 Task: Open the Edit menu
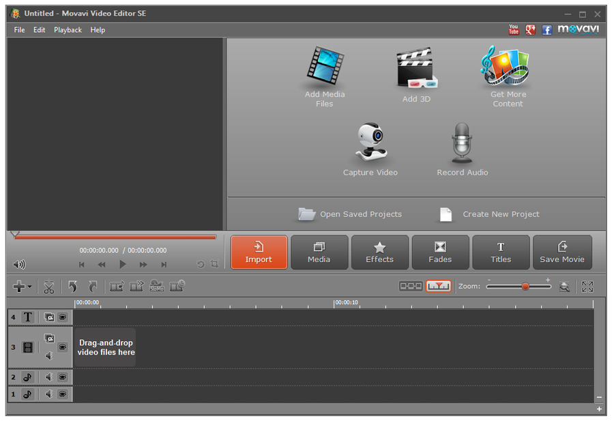[39, 30]
